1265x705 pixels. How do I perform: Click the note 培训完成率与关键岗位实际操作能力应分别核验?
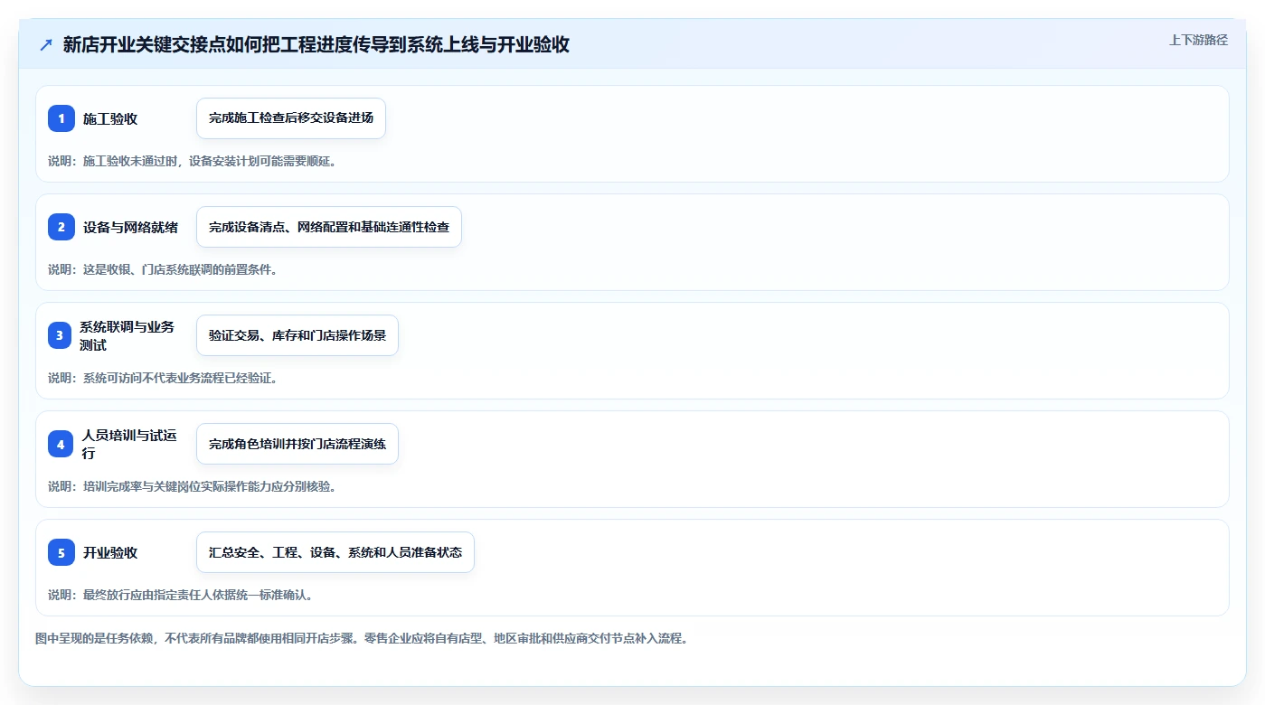tap(209, 486)
